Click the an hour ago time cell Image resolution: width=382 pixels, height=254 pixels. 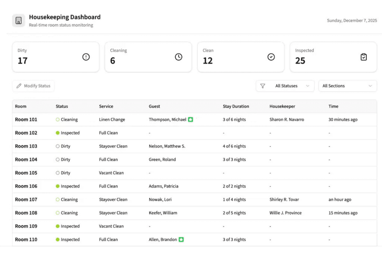tap(340, 199)
